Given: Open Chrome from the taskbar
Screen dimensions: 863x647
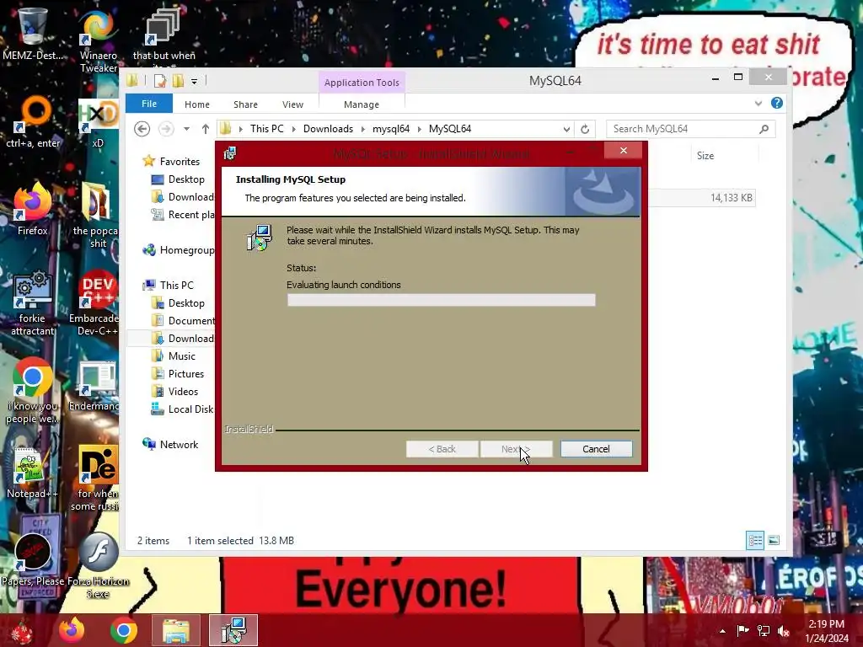Looking at the screenshot, I should [123, 630].
